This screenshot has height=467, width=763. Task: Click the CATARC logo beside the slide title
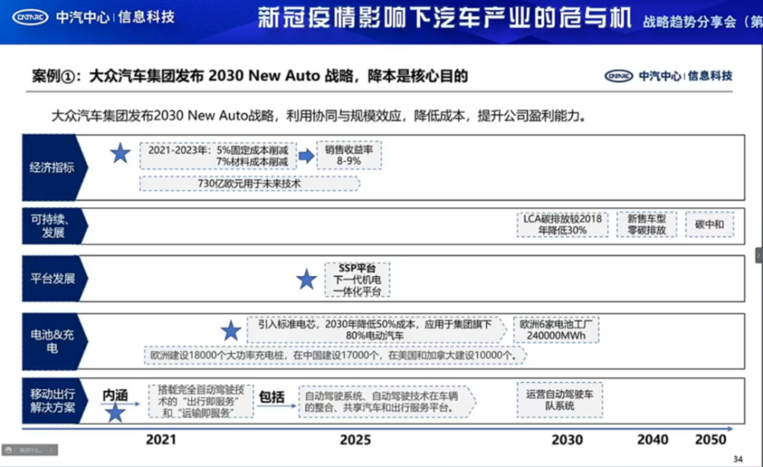point(619,76)
